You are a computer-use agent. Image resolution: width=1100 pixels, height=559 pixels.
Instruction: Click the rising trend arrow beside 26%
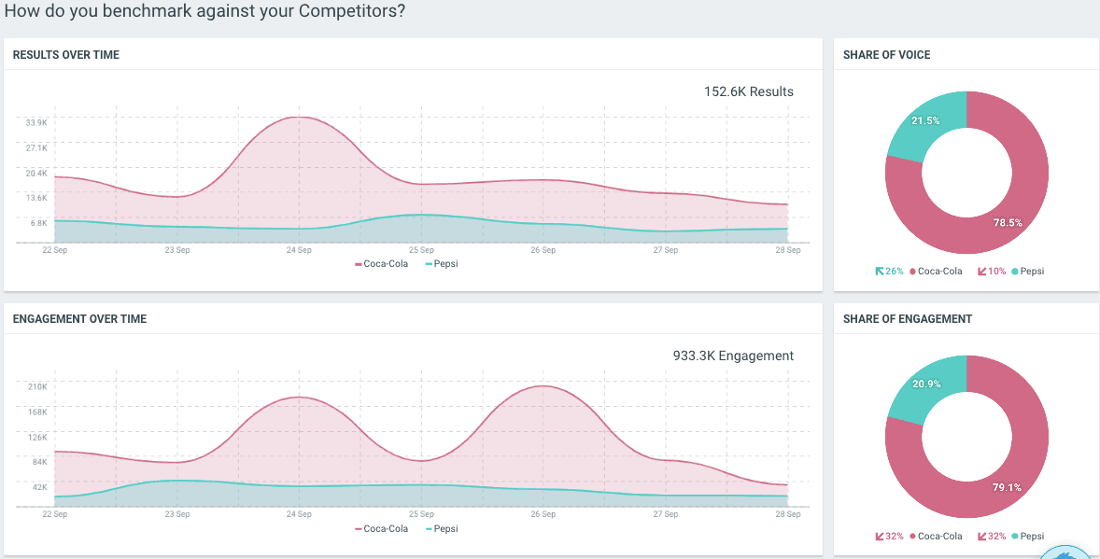[879, 272]
